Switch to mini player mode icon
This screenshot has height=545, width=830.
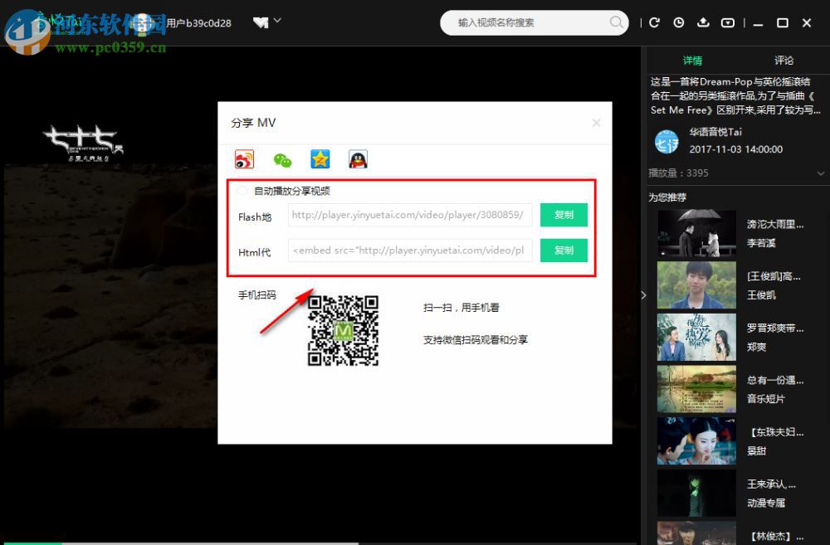pyautogui.click(x=726, y=22)
